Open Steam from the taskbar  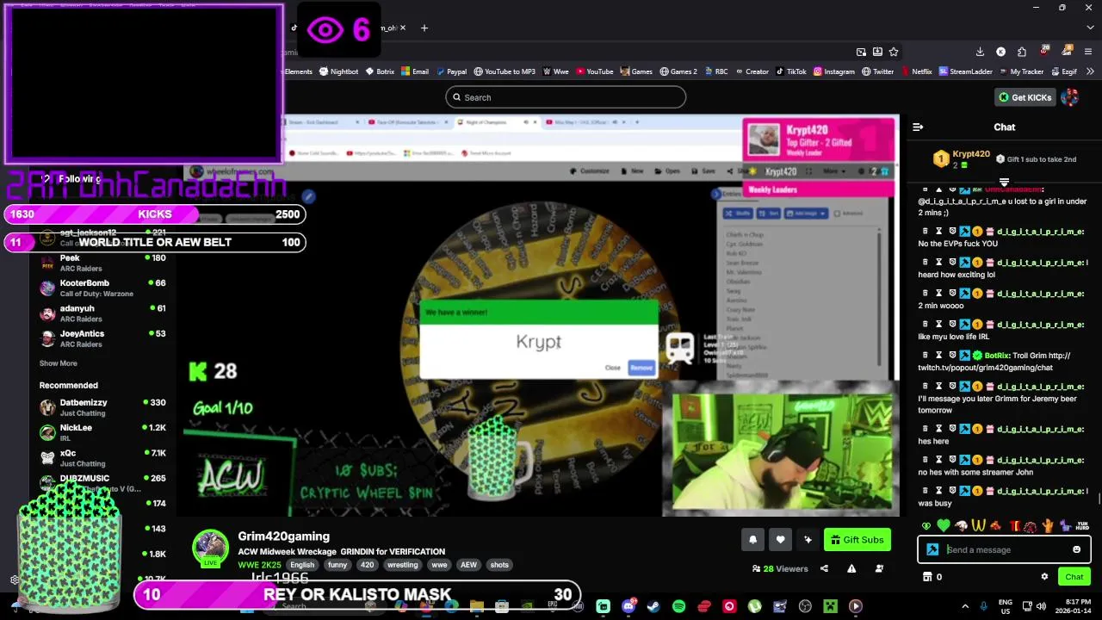[653, 606]
